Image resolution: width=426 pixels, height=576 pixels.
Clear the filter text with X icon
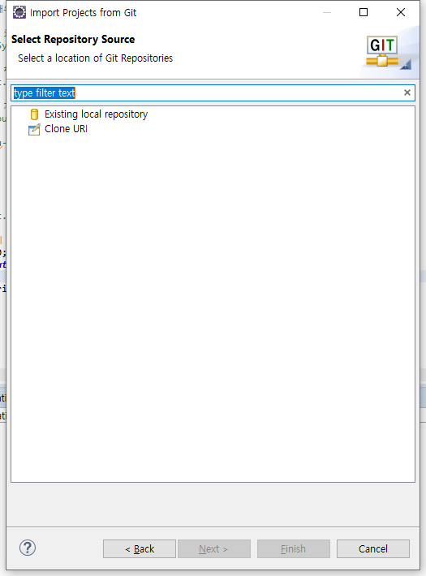pos(407,92)
